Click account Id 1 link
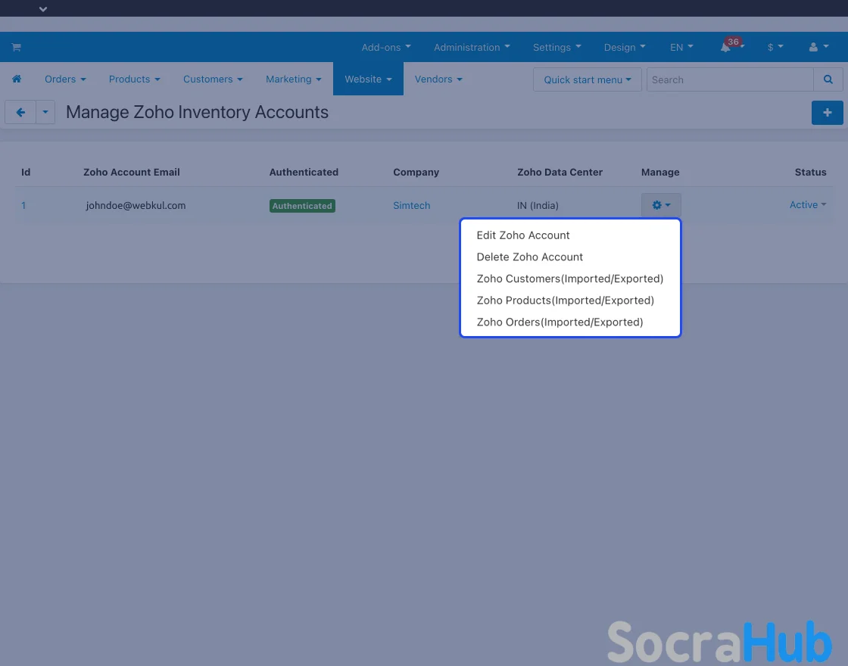The height and width of the screenshot is (666, 848). coord(23,205)
